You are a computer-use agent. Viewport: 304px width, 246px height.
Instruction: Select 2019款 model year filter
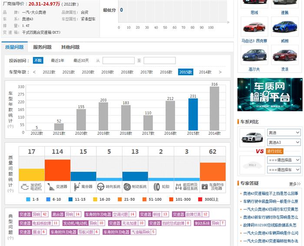[108, 72]
